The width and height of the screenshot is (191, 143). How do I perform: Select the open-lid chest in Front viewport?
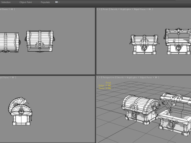click(178, 41)
